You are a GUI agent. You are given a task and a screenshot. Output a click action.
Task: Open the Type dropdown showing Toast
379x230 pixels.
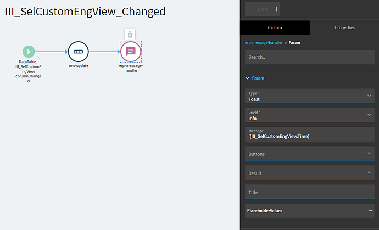click(x=310, y=96)
